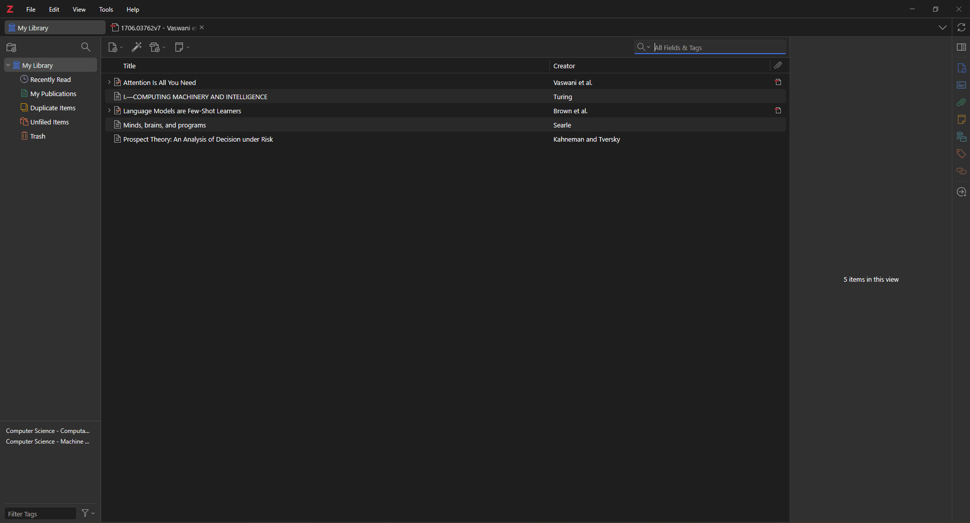Select the Minds, brains, and programs item
The width and height of the screenshot is (970, 523).
click(445, 125)
